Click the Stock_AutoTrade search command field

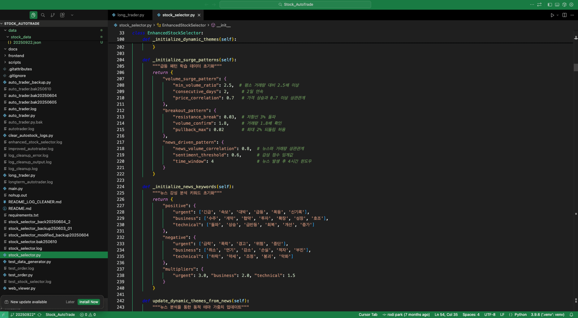[x=295, y=5]
